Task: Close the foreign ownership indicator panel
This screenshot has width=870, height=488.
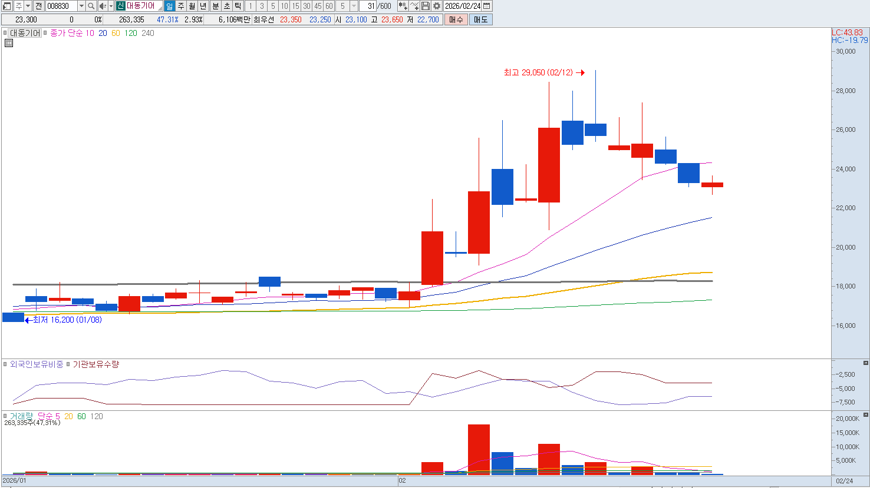Action: [x=866, y=363]
